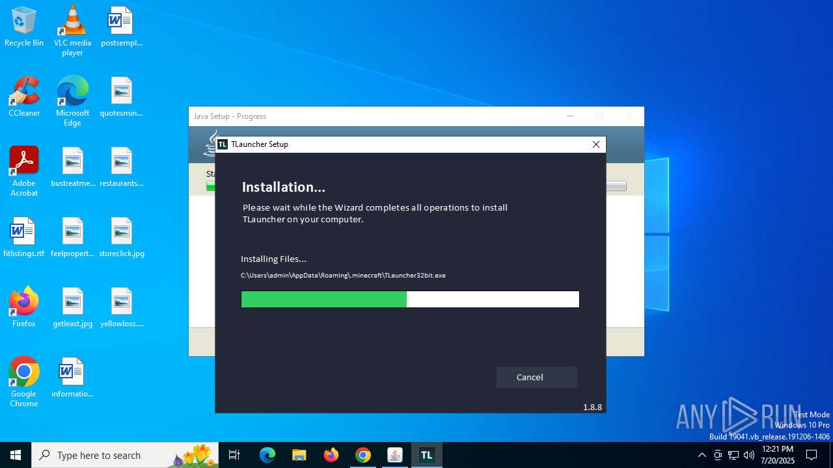833x468 pixels.
Task: Click the TL logo in TLauncher title bar
Action: tap(223, 144)
